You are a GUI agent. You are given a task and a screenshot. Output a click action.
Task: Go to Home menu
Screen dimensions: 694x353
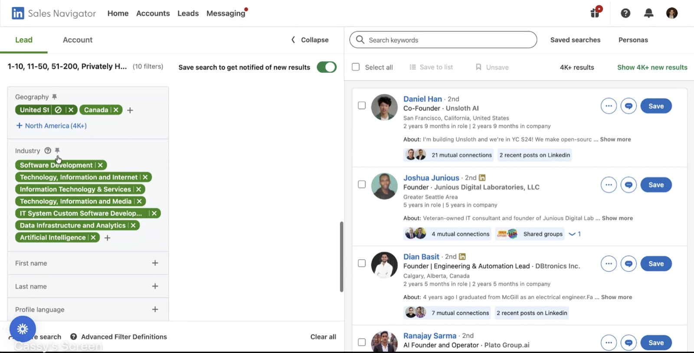(x=118, y=13)
